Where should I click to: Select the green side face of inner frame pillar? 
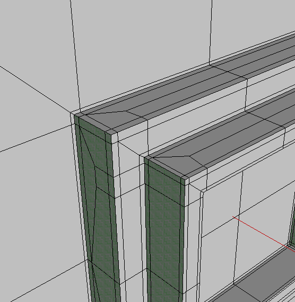coord(164,231)
